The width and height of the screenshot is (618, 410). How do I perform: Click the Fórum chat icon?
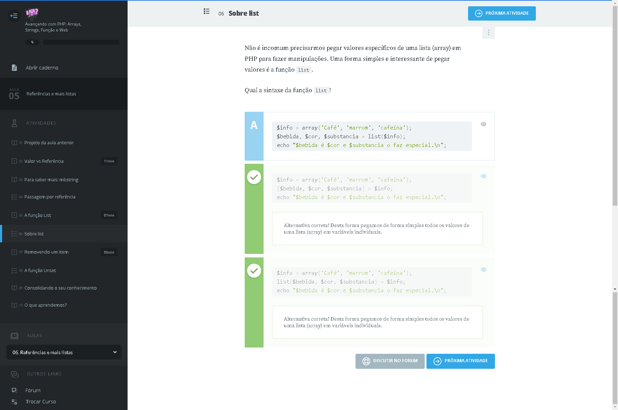tap(14, 390)
